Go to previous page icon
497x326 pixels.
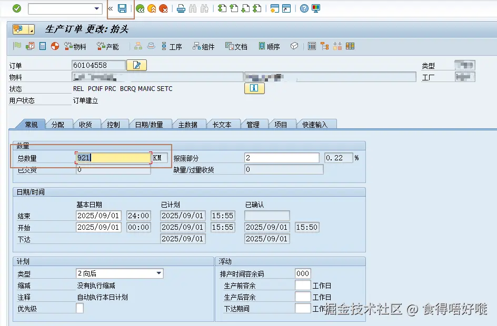click(234, 8)
